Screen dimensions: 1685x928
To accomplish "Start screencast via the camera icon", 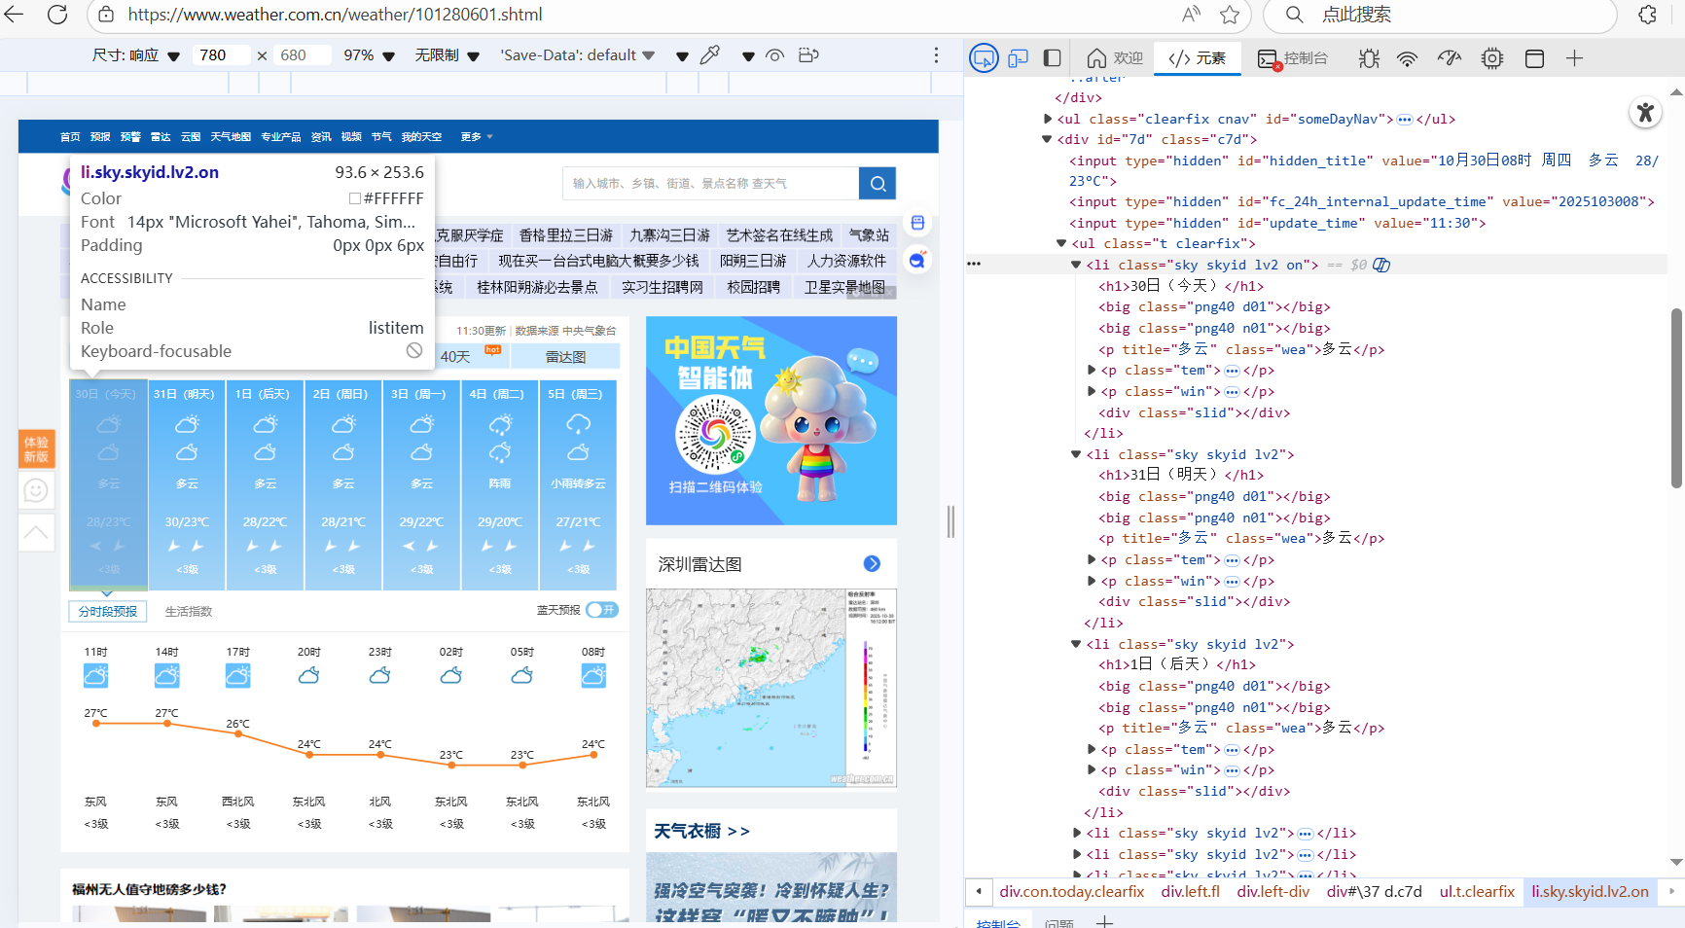I will coord(808,55).
